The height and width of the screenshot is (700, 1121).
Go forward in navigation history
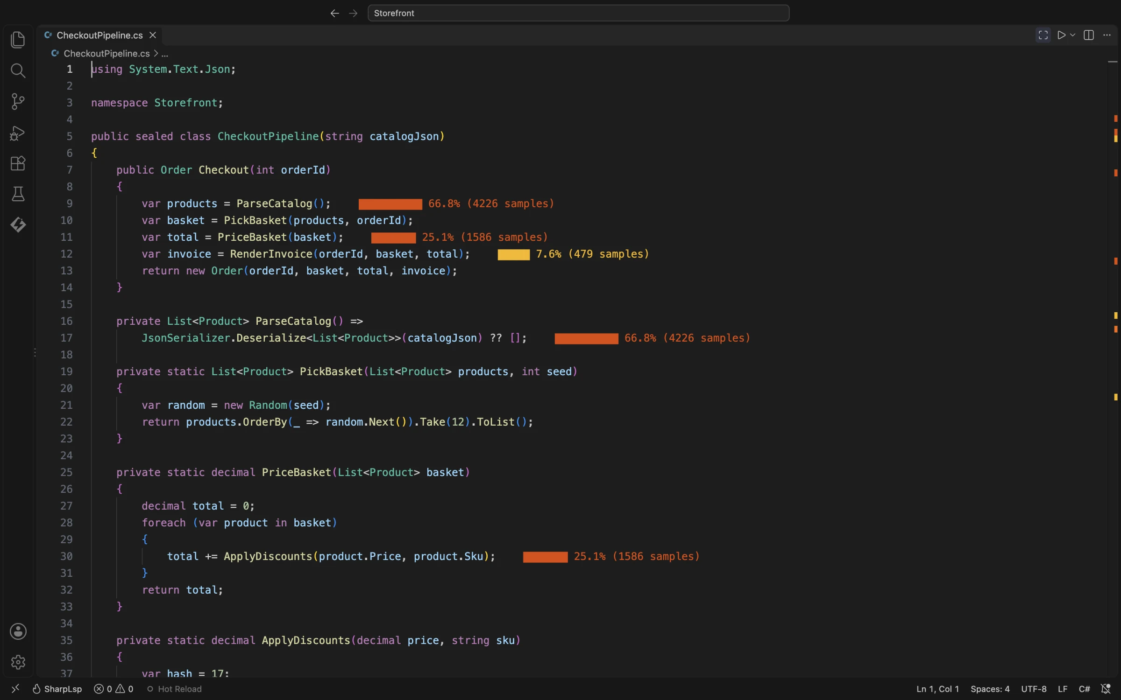coord(353,13)
